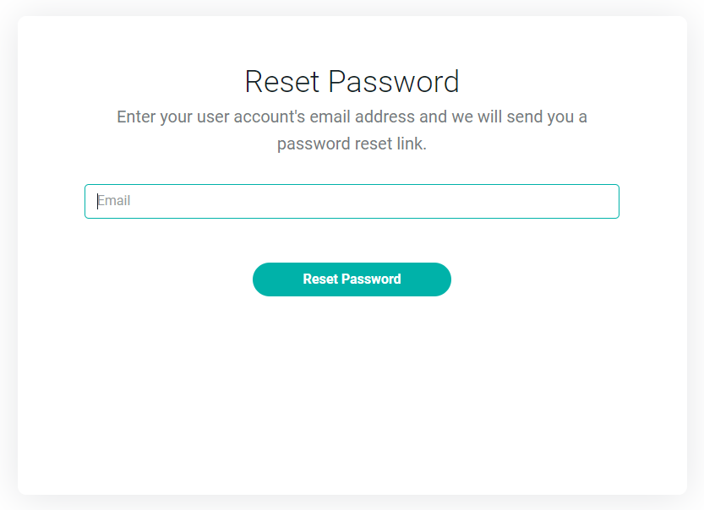
Task: Select the instruction text about email address
Action: click(x=352, y=117)
